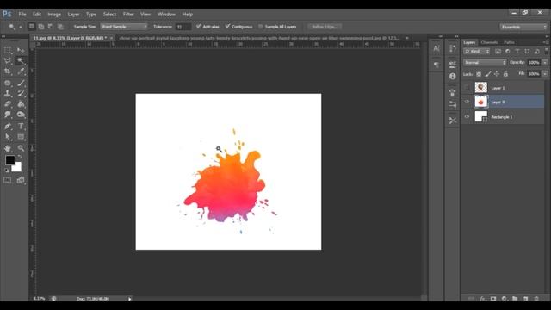Click the Tolerance input field
Image resolution: width=551 pixels, height=310 pixels.
coord(183,27)
